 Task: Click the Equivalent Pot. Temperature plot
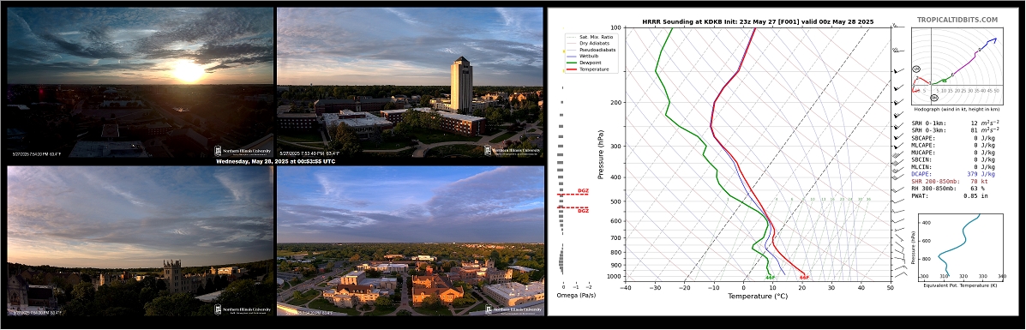959,245
